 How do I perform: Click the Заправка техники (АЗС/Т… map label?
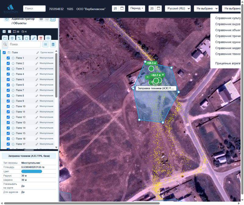(x=156, y=88)
